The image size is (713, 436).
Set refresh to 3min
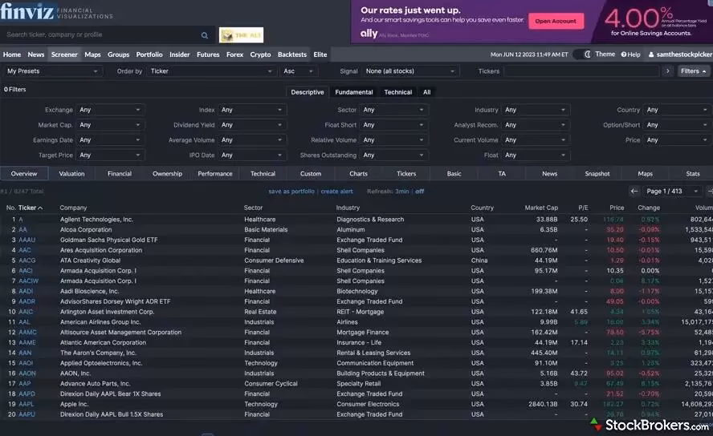tap(402, 192)
